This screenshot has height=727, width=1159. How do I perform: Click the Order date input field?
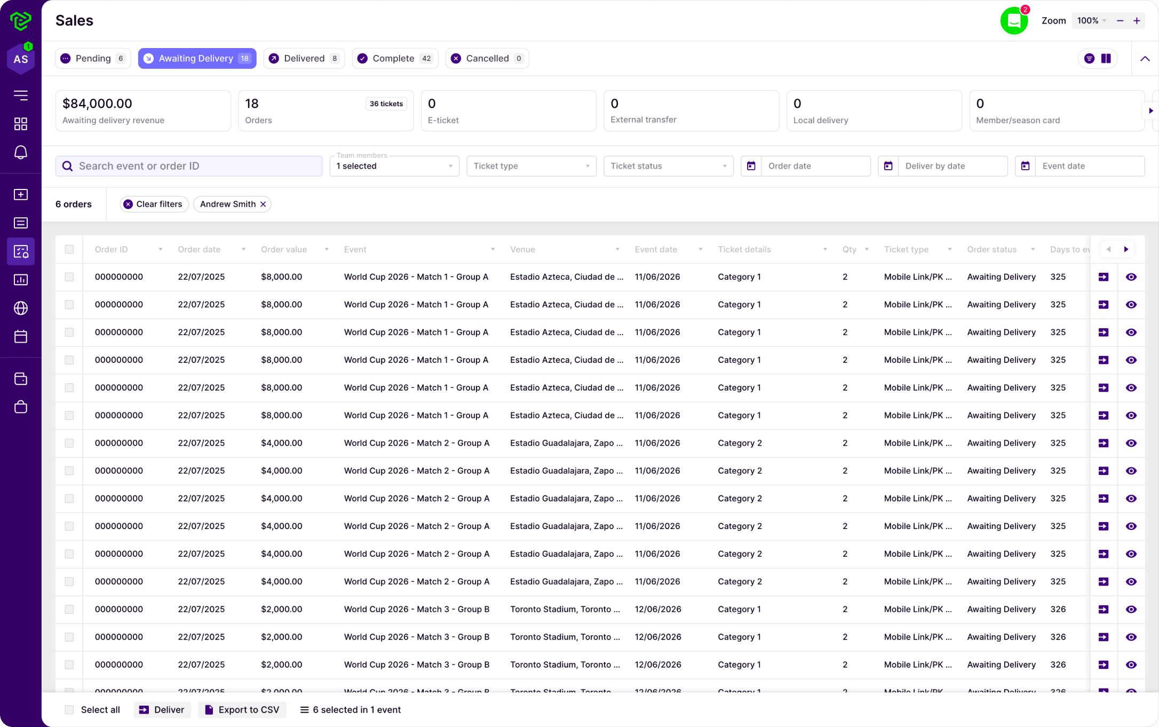coord(816,166)
